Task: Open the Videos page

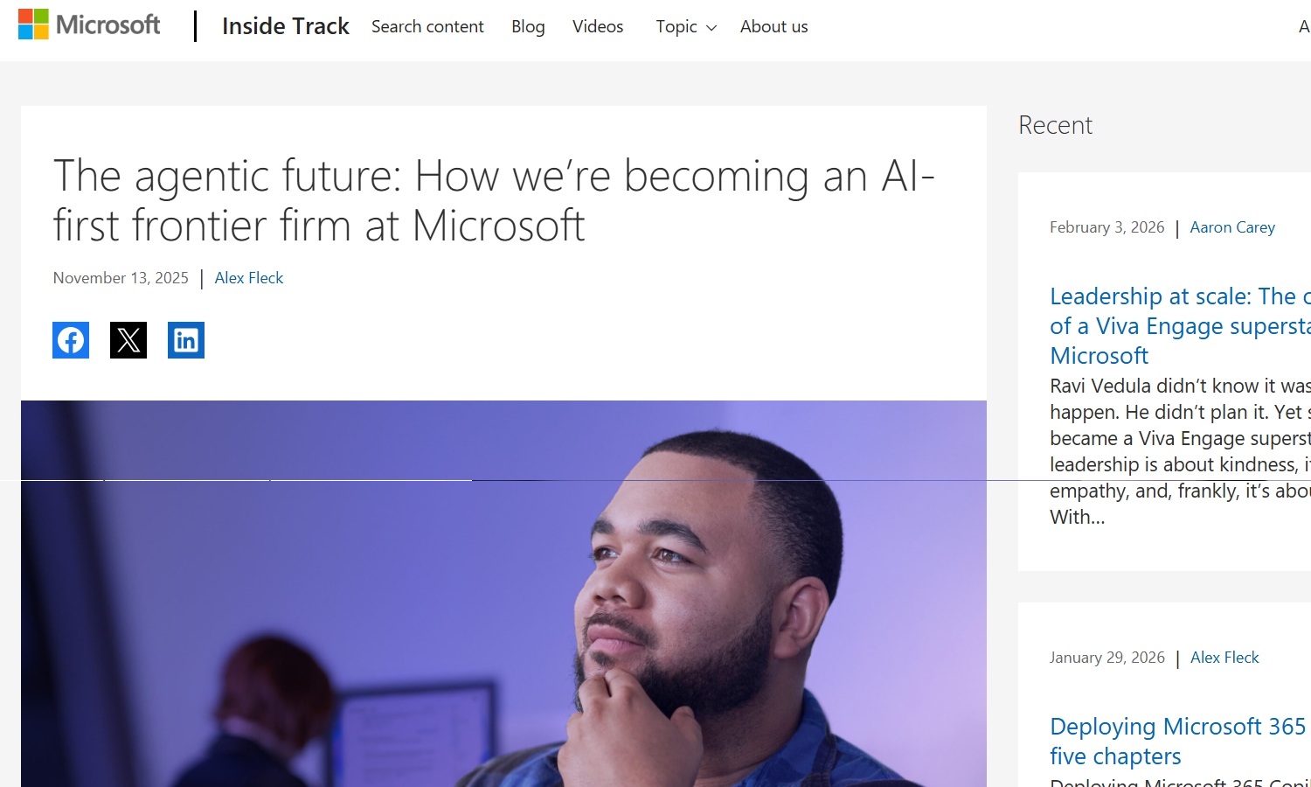Action: [x=598, y=27]
